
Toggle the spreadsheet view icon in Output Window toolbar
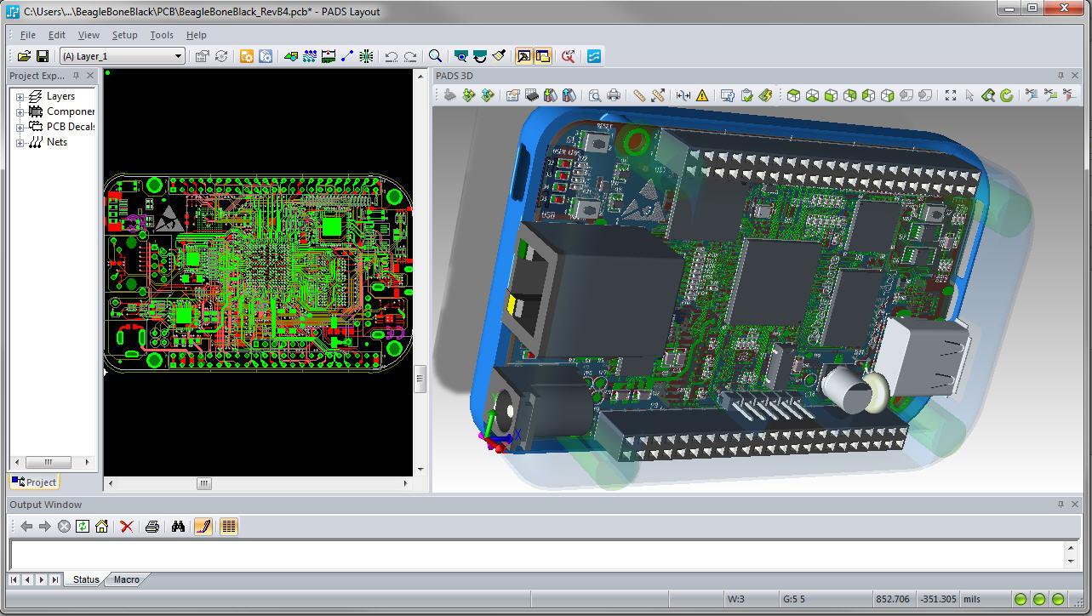tap(228, 526)
